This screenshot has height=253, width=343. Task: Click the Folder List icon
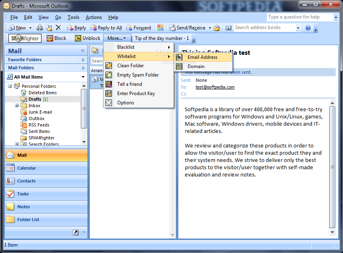10,220
